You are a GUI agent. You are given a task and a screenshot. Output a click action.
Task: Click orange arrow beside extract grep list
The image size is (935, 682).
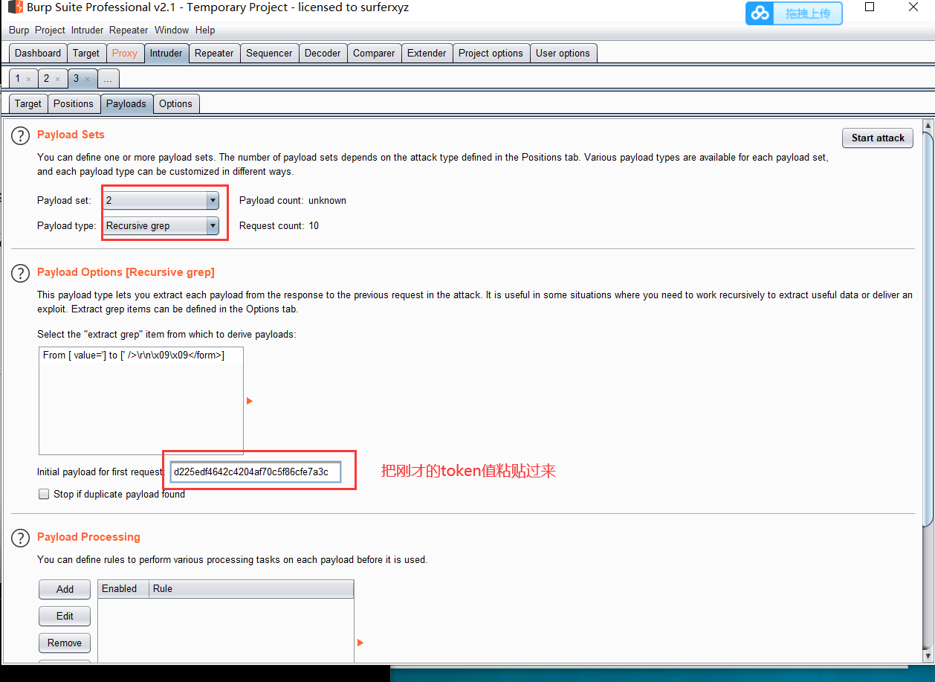pos(250,401)
